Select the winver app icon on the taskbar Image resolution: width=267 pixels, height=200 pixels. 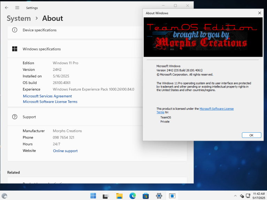point(172,196)
